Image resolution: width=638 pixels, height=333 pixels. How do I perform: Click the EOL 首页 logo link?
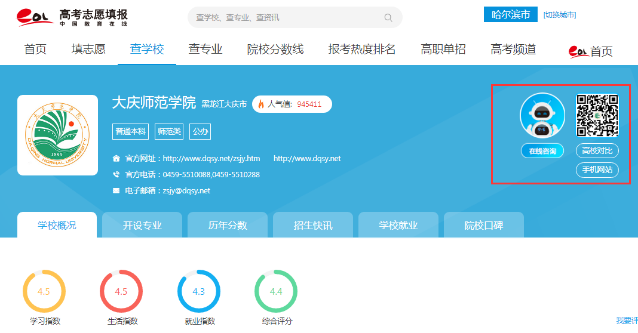pos(590,51)
